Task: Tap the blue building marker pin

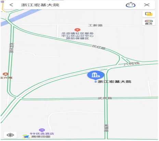Action: [x=96, y=75]
